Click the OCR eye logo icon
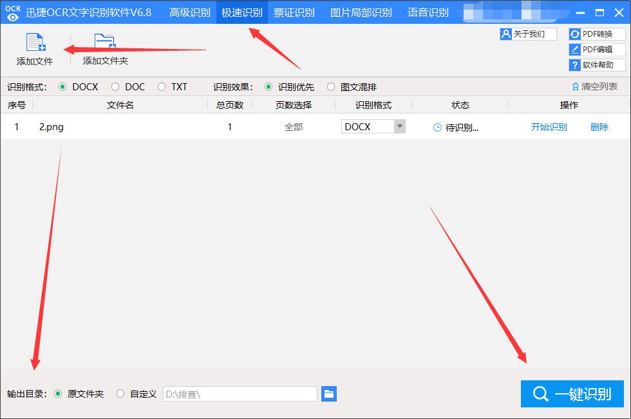This screenshot has height=419, width=631. [13, 13]
